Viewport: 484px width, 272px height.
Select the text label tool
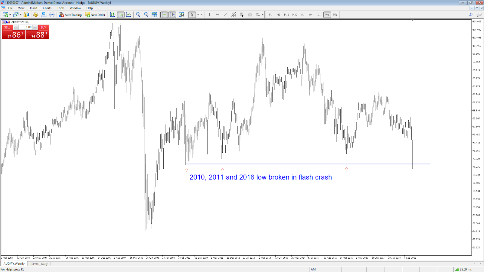(x=250, y=15)
